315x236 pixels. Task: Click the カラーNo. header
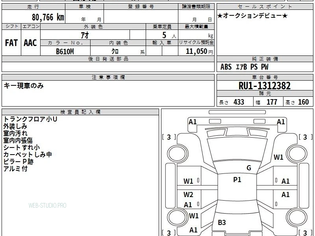[65, 43]
